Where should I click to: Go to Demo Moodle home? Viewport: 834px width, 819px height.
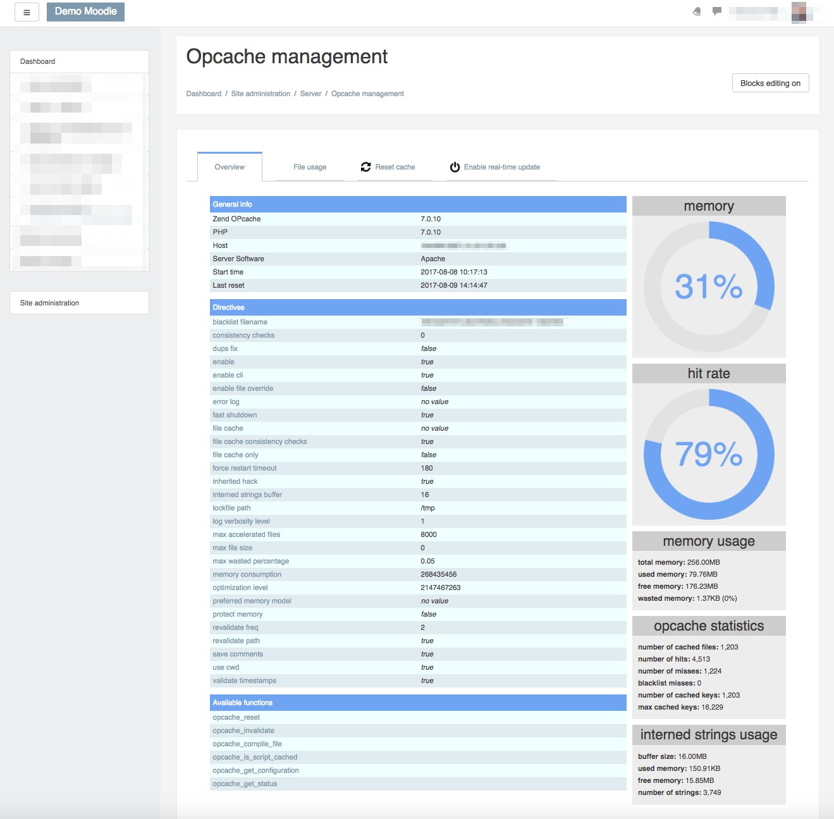[x=85, y=11]
